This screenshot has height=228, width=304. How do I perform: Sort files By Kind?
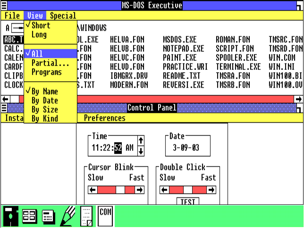point(51,118)
